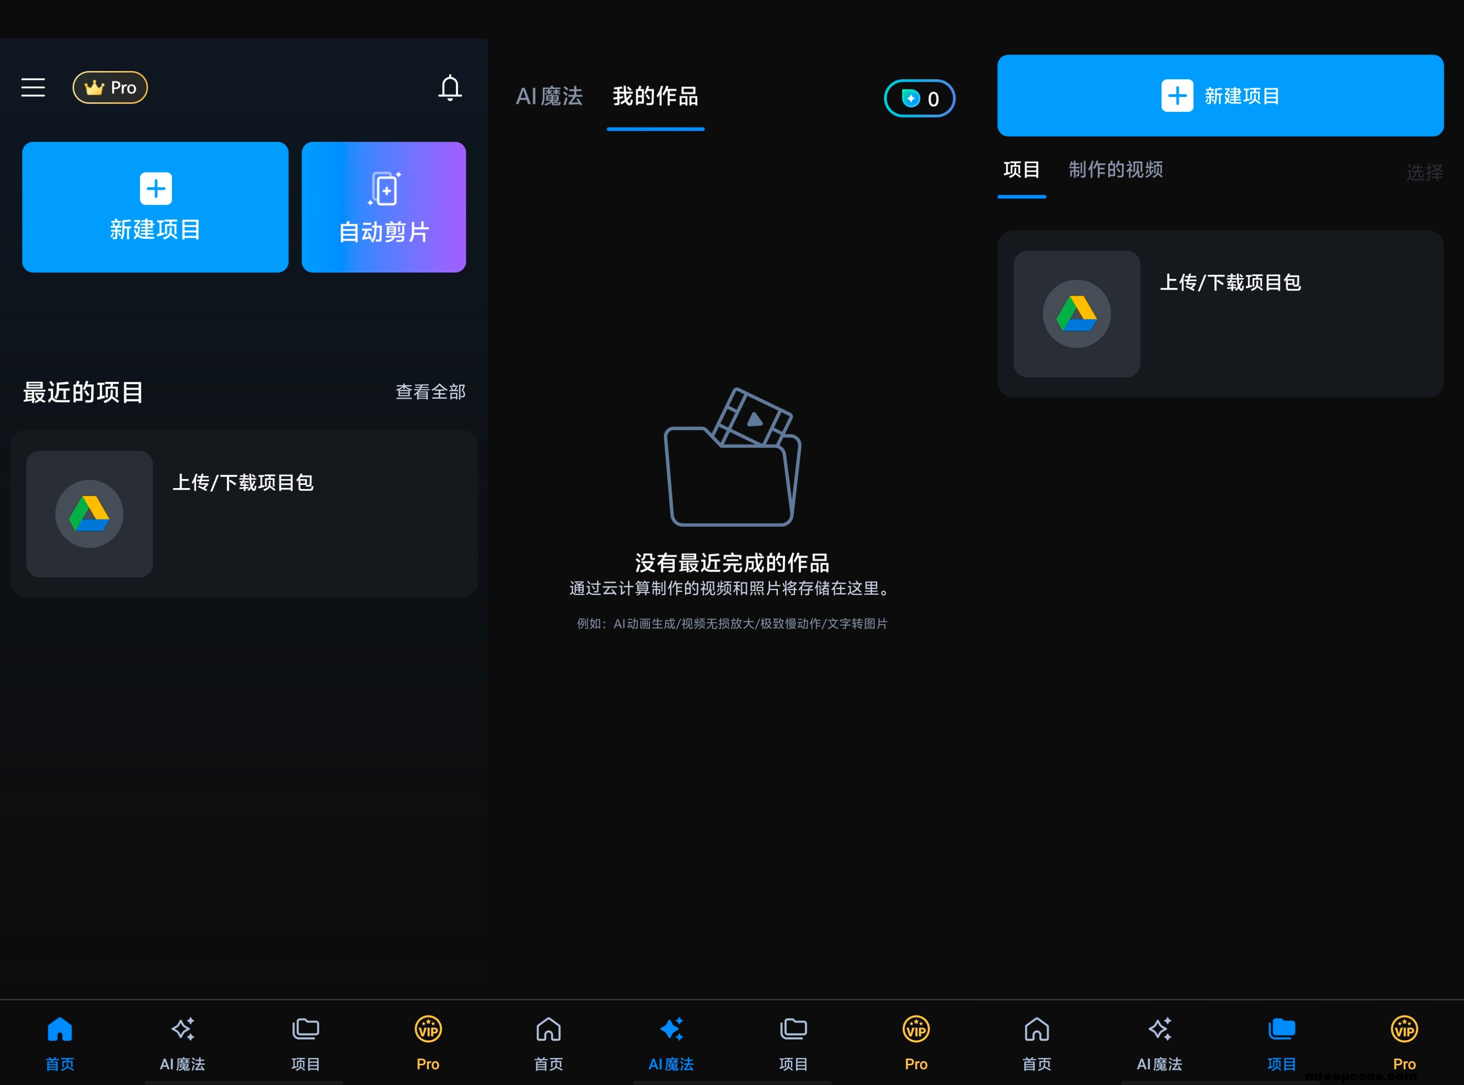The height and width of the screenshot is (1085, 1464).
Task: Select the 项目 tab under the new project button
Action: [1022, 169]
